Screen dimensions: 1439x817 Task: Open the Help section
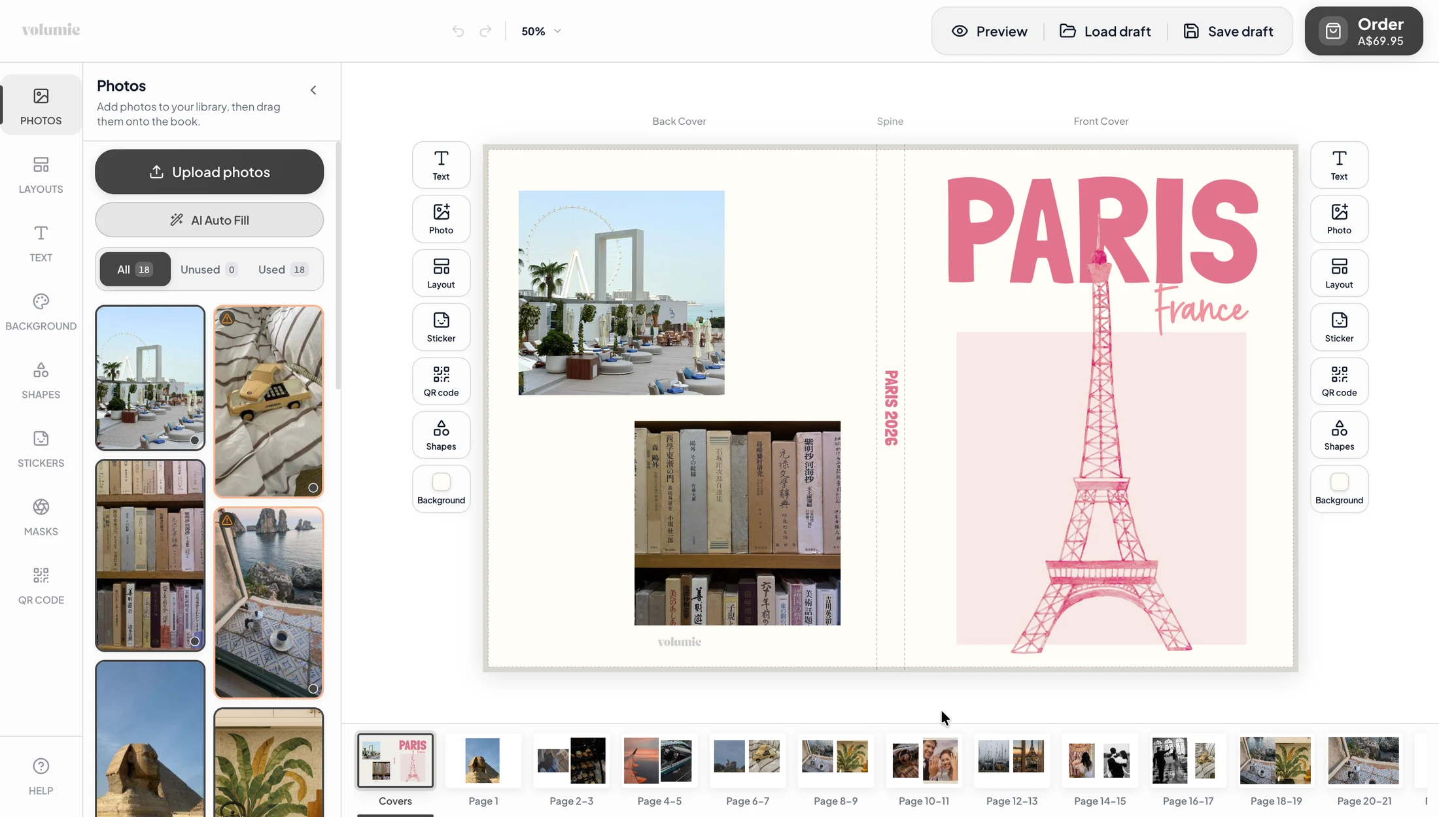pyautogui.click(x=41, y=776)
